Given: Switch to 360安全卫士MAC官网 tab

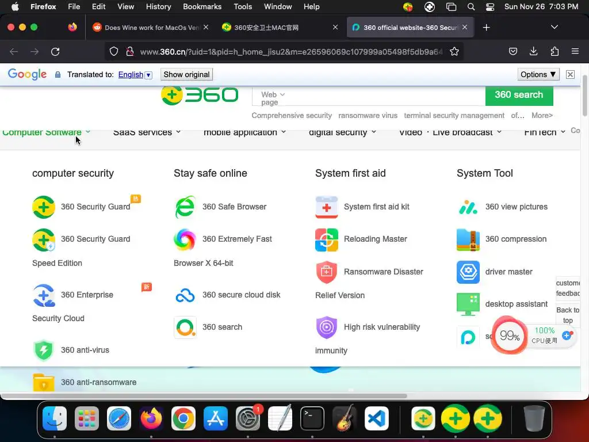Looking at the screenshot, I should (x=280, y=28).
